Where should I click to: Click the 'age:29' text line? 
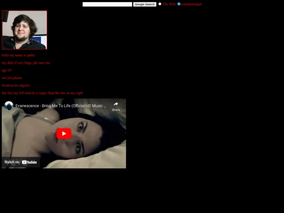6,70
